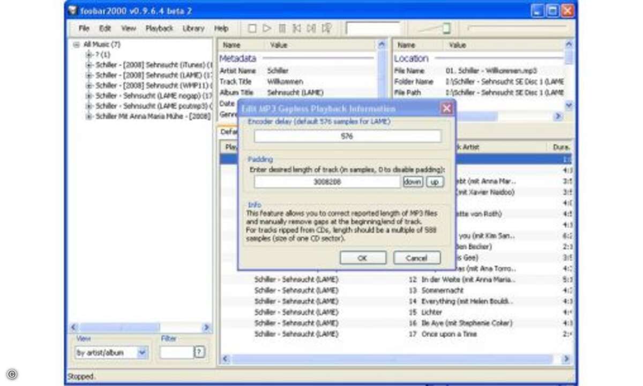The image size is (643, 386).
Task: Click Cancel in gapless playback dialog
Action: (x=417, y=258)
